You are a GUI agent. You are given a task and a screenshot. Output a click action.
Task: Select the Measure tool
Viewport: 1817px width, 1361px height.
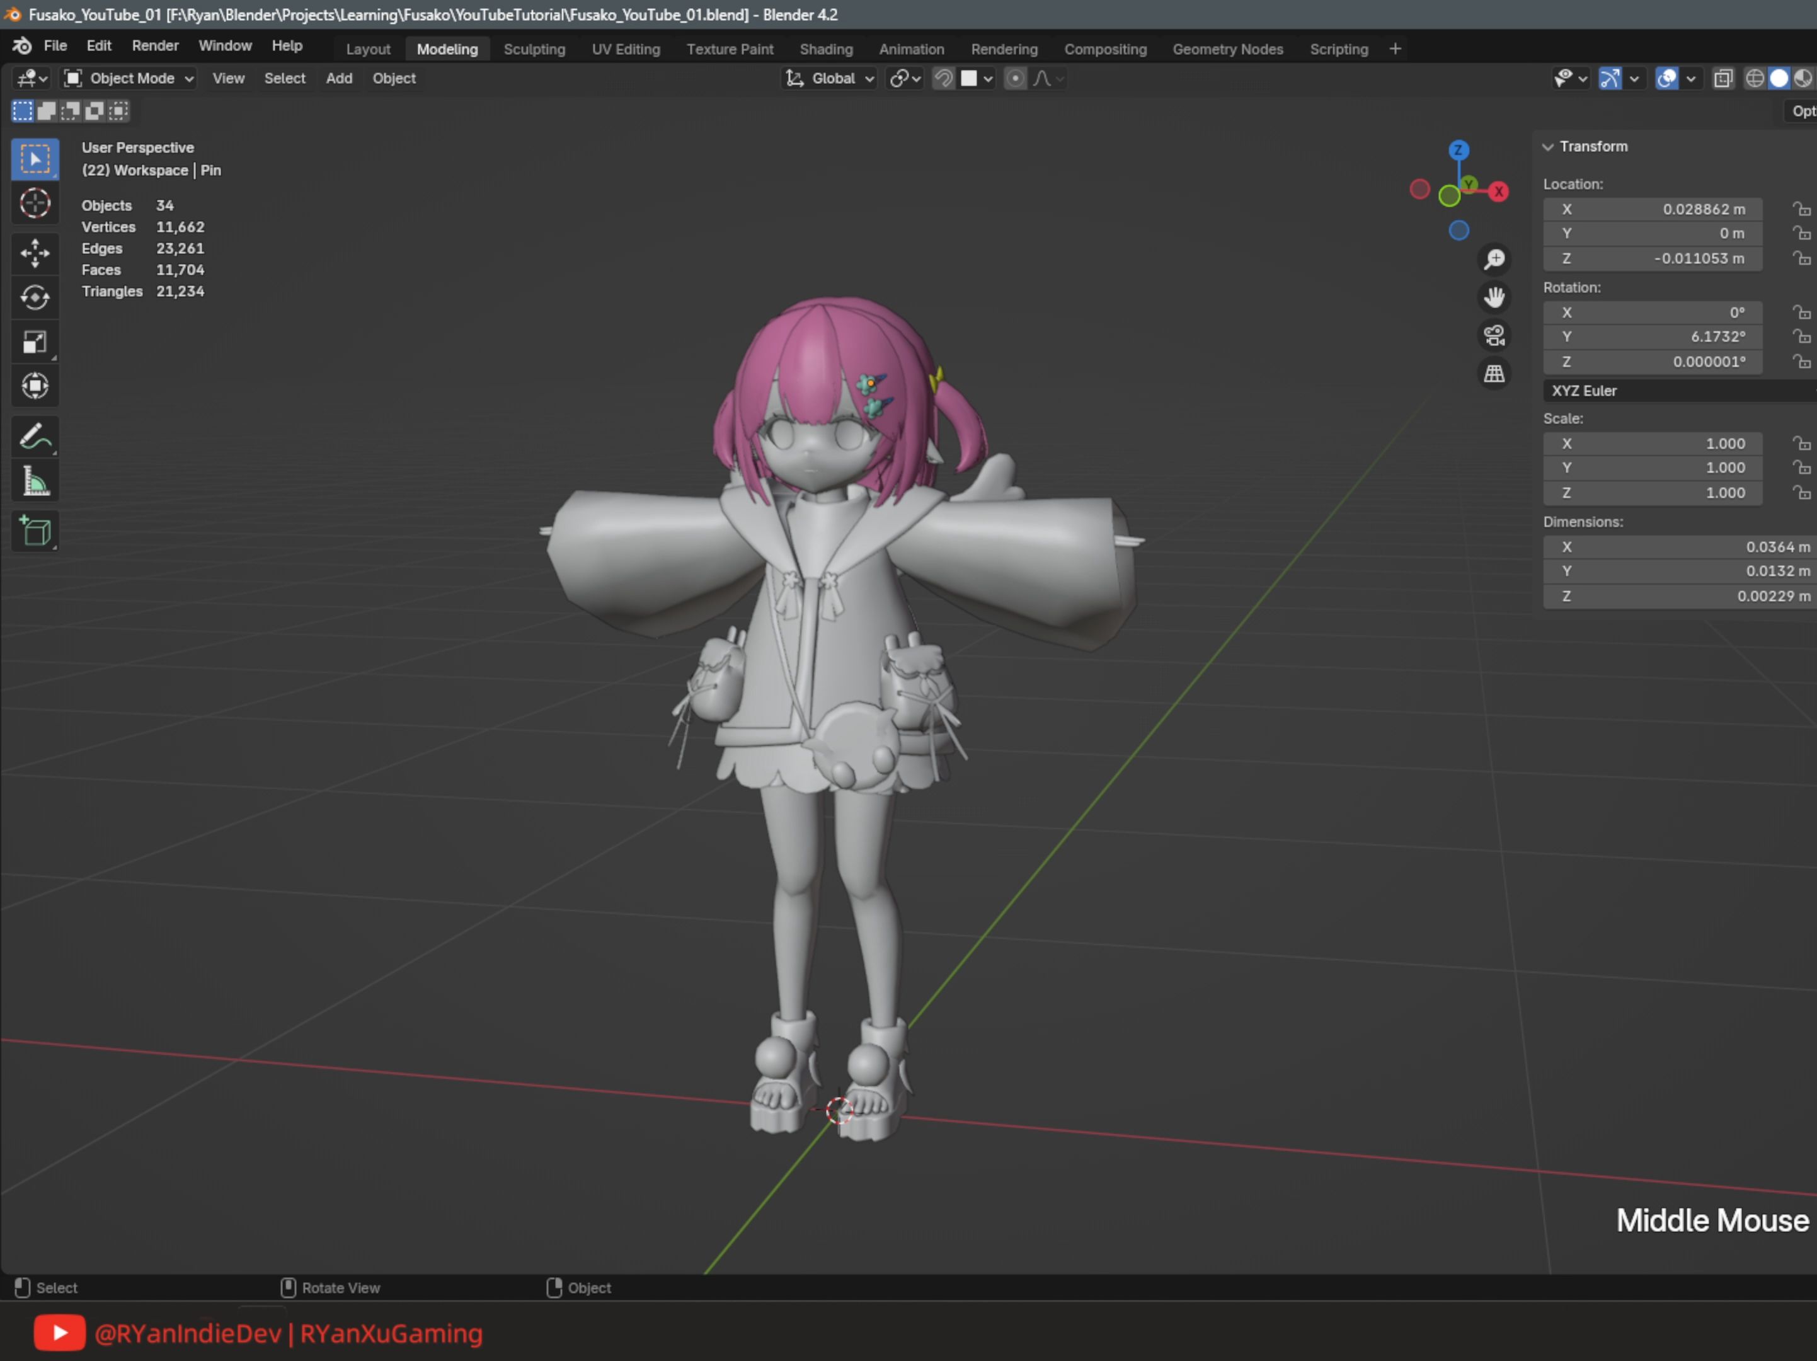coord(35,481)
